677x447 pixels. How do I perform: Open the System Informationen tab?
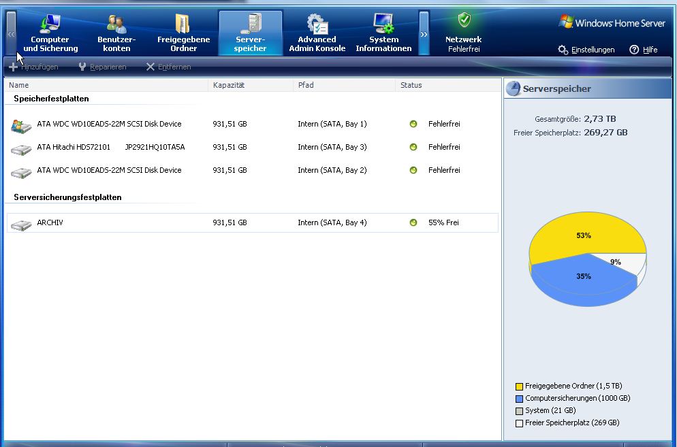[x=384, y=33]
